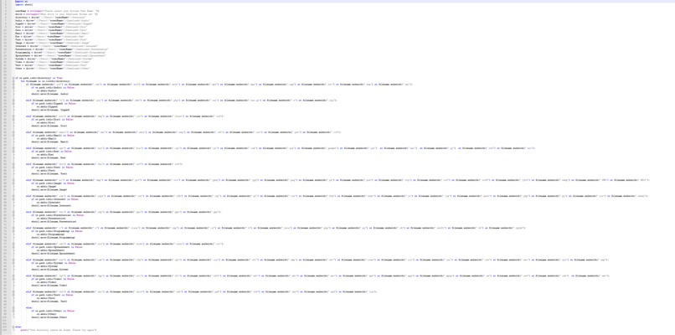Viewport: 675px width, 335px height.
Task: Click the 'os.mkdir(Other)' line
Action: click(47, 314)
